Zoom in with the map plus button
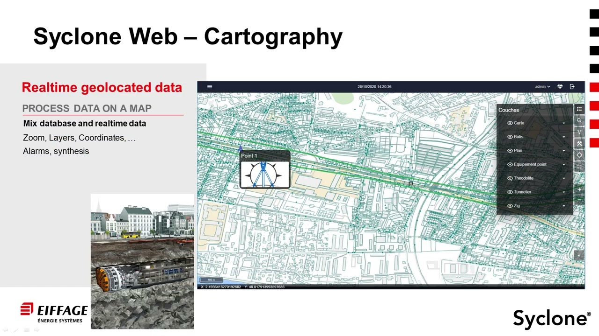Screen dimensions: 599x336 (x=579, y=189)
